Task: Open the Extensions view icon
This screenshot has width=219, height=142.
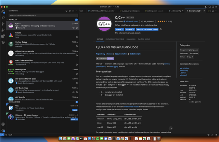Action: (3, 36)
